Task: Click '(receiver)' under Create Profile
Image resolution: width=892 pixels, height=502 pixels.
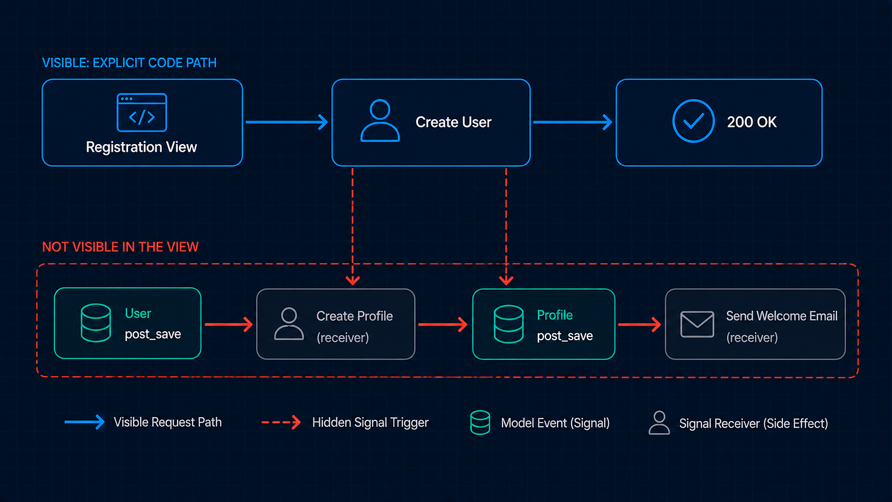Action: click(x=343, y=338)
